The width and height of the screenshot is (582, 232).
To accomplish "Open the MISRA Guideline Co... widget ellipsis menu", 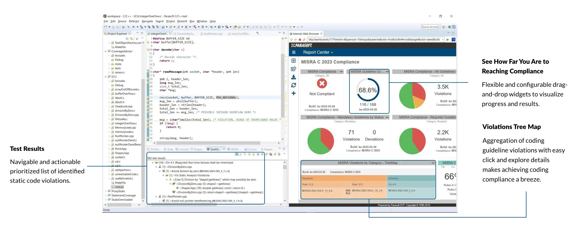I will pos(387,72).
